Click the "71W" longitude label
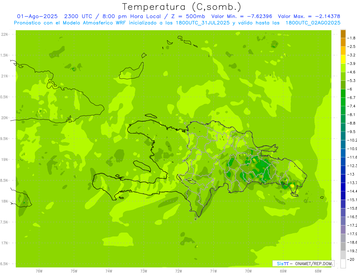The height and width of the screenshot is (275, 357). point(213,271)
